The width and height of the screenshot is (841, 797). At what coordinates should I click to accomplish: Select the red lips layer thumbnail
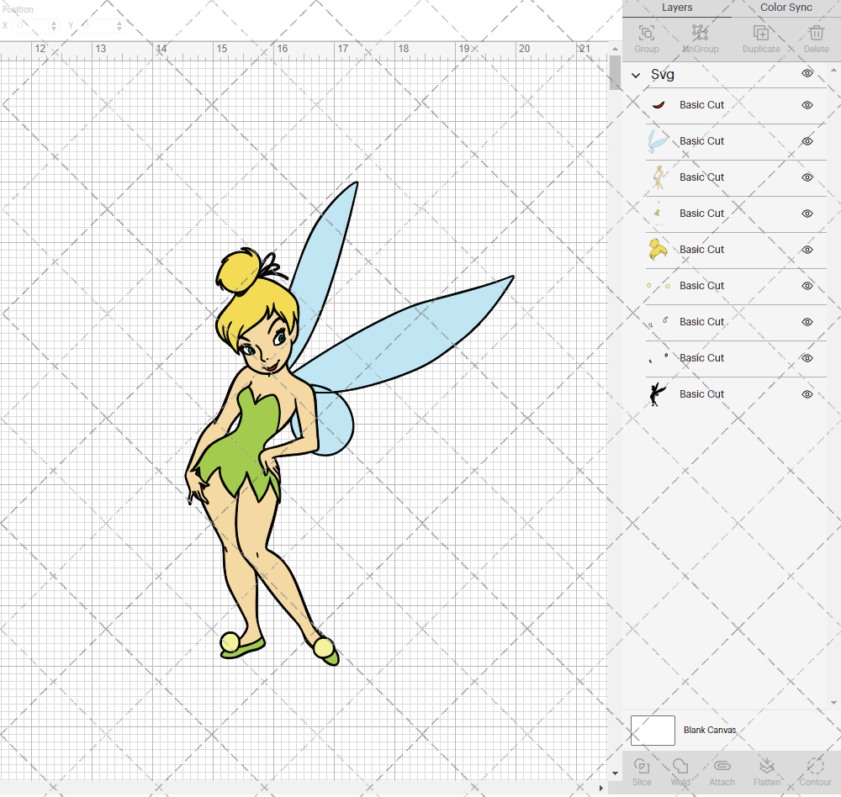click(659, 105)
